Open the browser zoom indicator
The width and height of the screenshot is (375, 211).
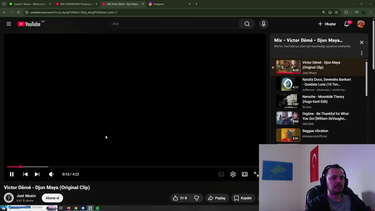(x=324, y=12)
